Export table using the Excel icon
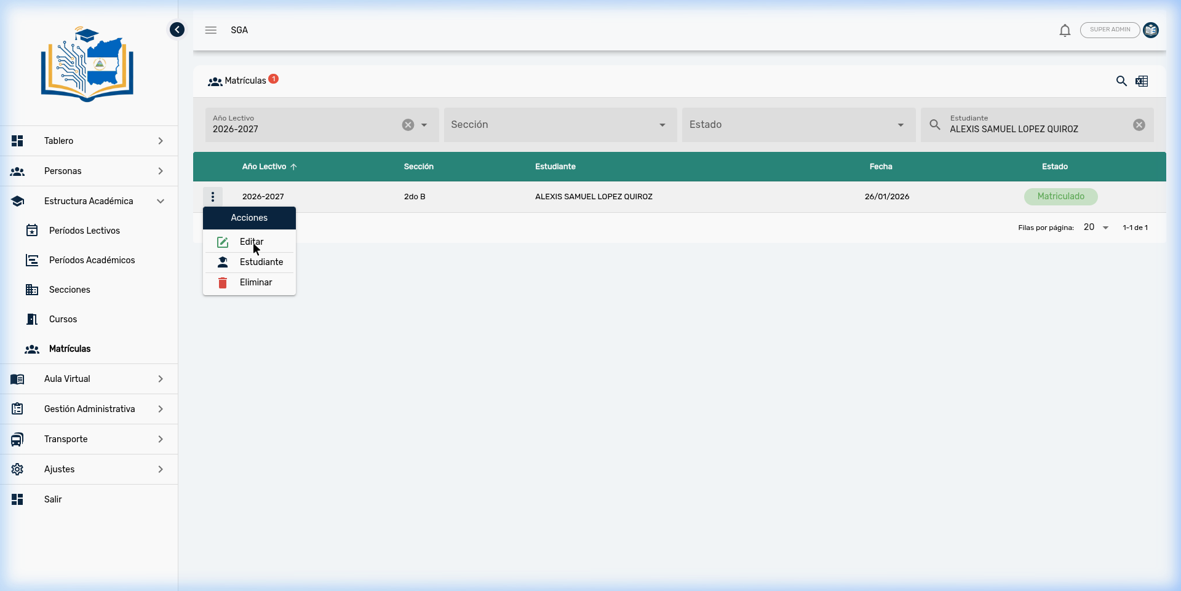The image size is (1181, 591). 1142,81
